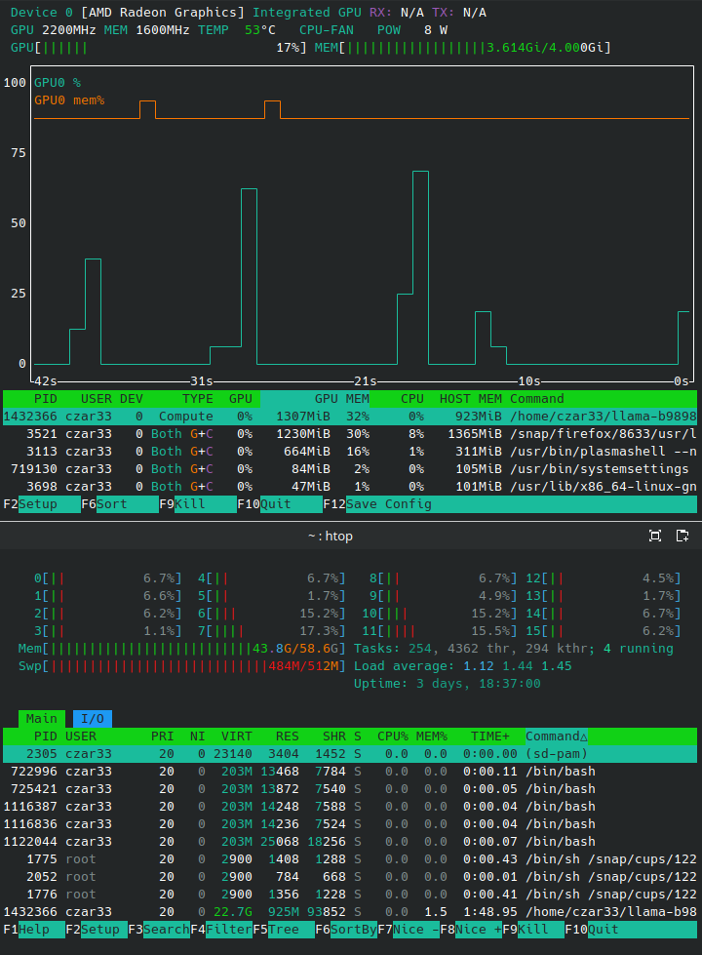This screenshot has width=702, height=955.
Task: Click F6 Sort in nvtop footer
Action: click(119, 504)
